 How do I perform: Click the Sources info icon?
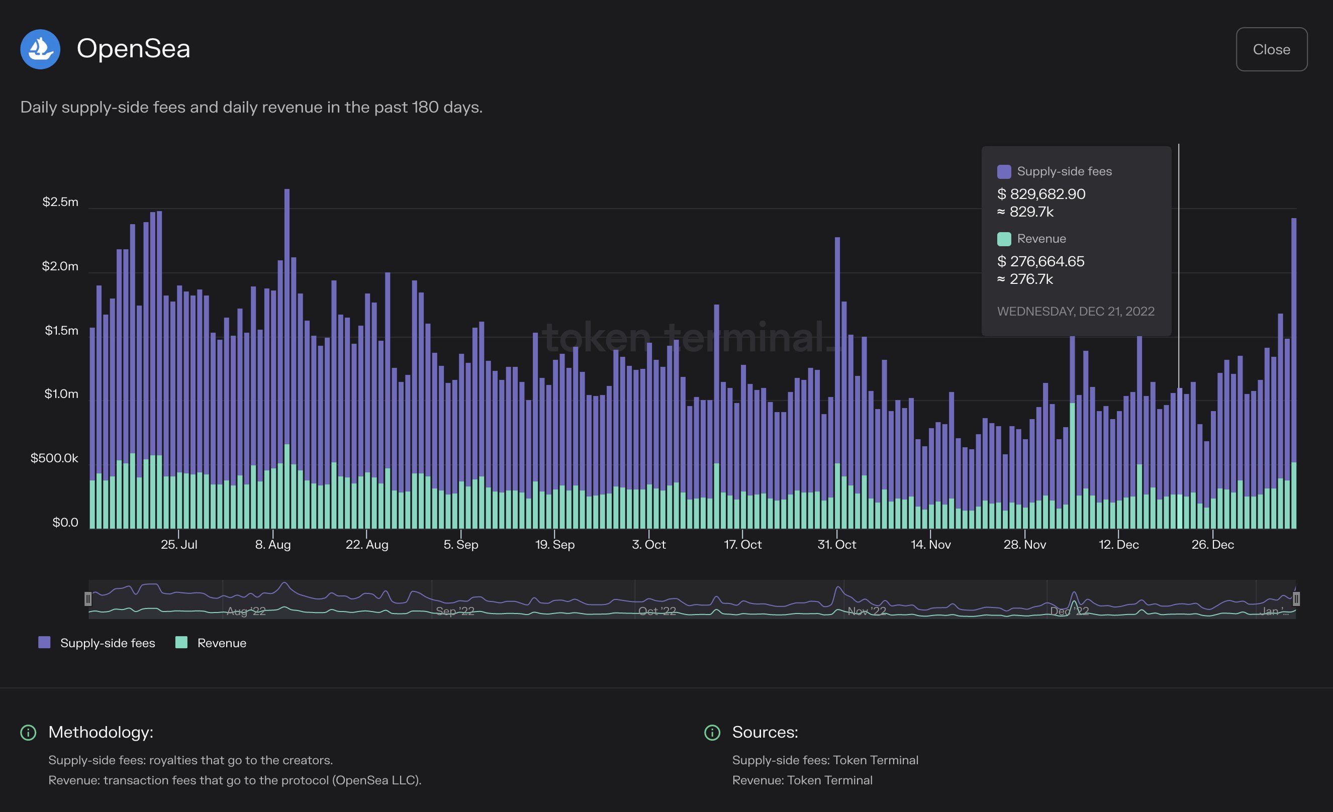pyautogui.click(x=712, y=733)
